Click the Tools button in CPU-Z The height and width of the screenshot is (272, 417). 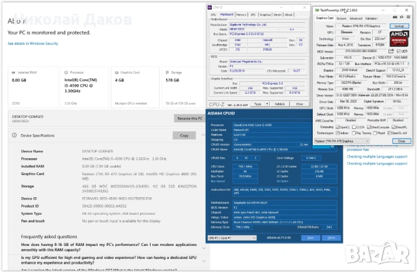pos(258,104)
